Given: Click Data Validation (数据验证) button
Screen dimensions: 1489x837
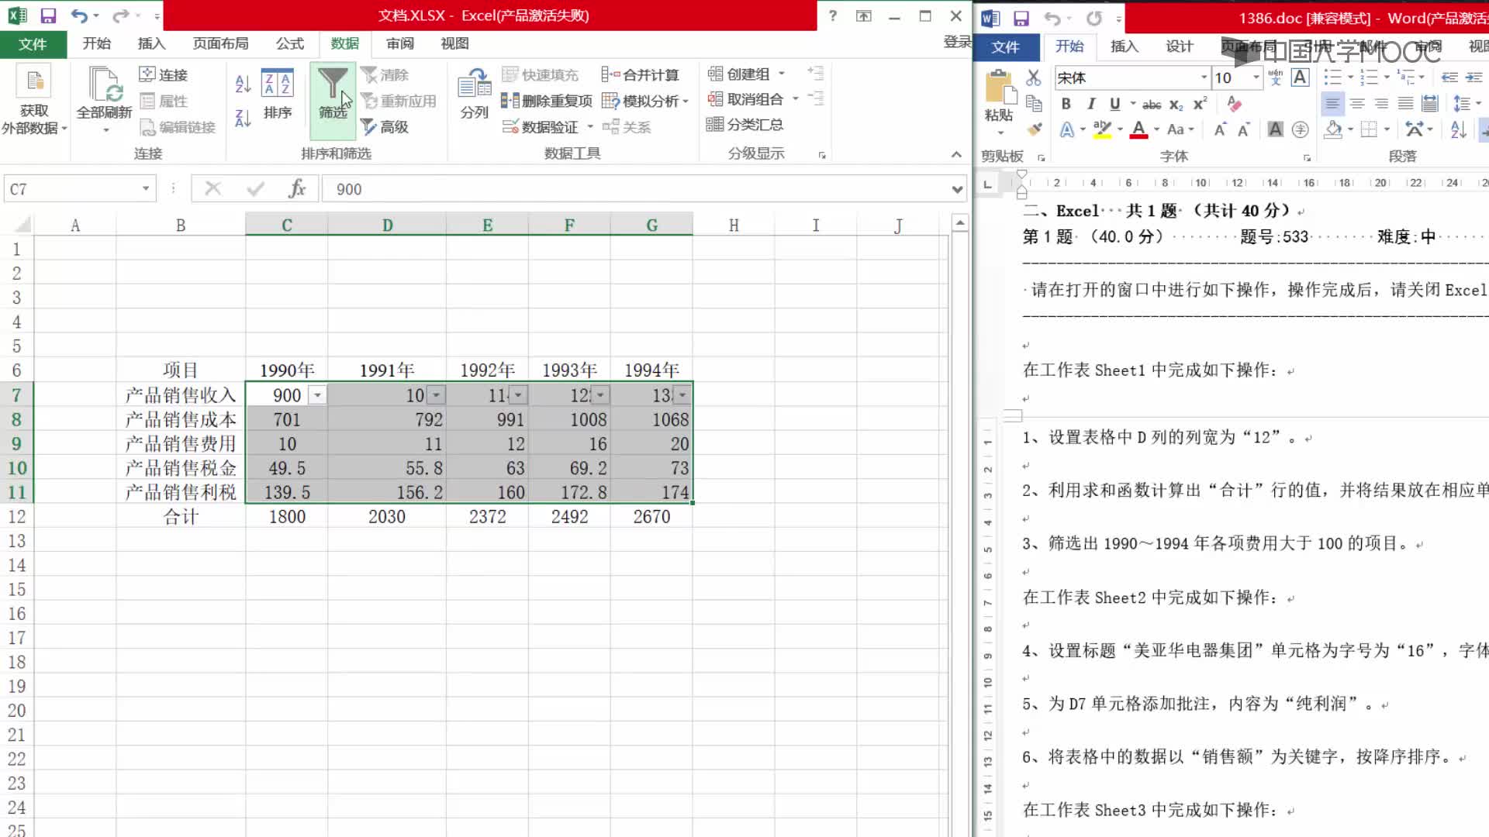Looking at the screenshot, I should click(x=541, y=126).
